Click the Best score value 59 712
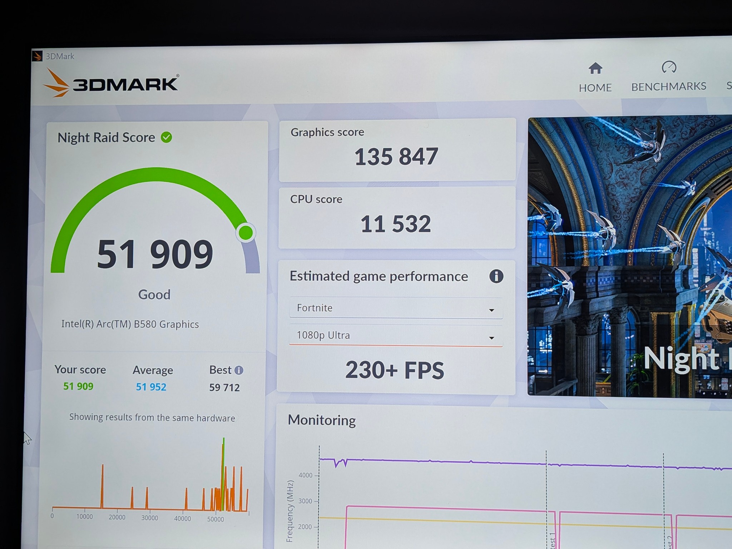The image size is (732, 549). click(x=224, y=387)
